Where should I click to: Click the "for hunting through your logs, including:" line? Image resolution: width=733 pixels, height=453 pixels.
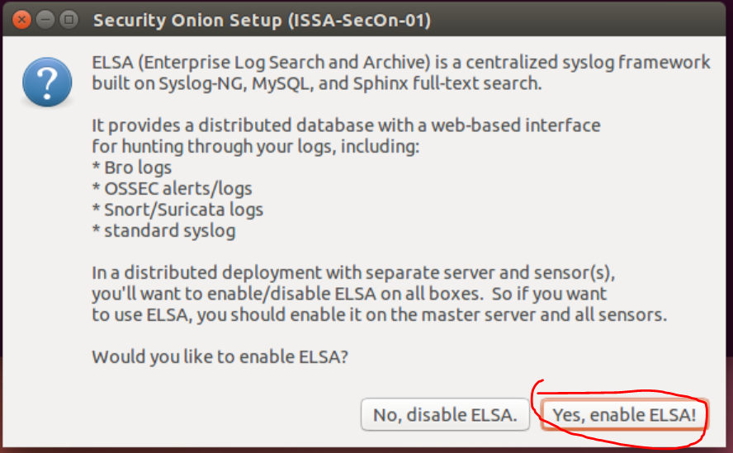point(256,147)
